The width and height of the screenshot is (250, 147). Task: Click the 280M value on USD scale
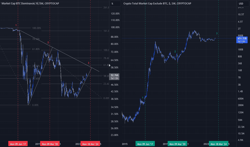[x=241, y=105]
